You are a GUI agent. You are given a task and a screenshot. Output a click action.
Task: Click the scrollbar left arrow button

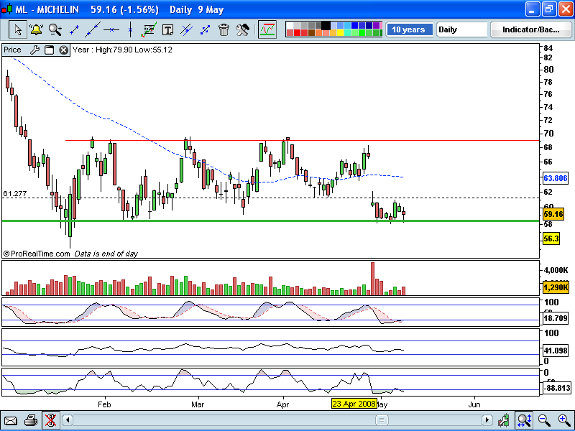click(x=68, y=420)
